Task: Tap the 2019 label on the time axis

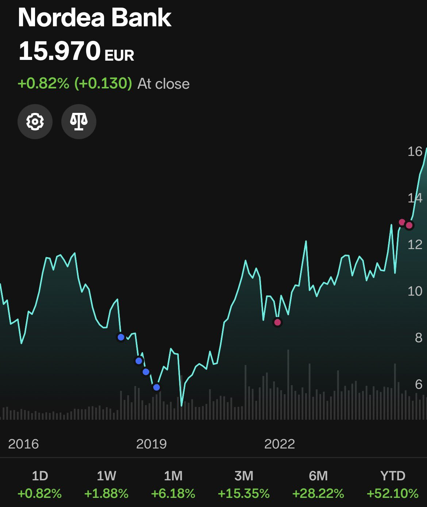Action: (x=151, y=444)
